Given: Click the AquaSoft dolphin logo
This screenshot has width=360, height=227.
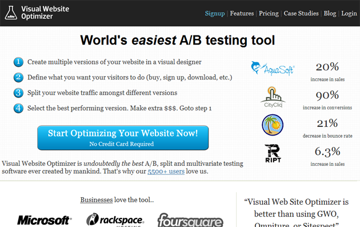Looking at the screenshot, I should (x=273, y=68).
